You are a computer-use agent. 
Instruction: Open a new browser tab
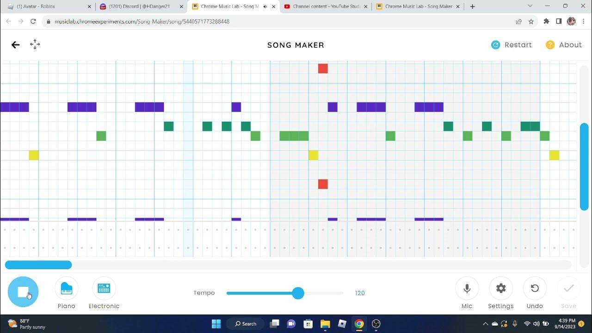coord(472,6)
